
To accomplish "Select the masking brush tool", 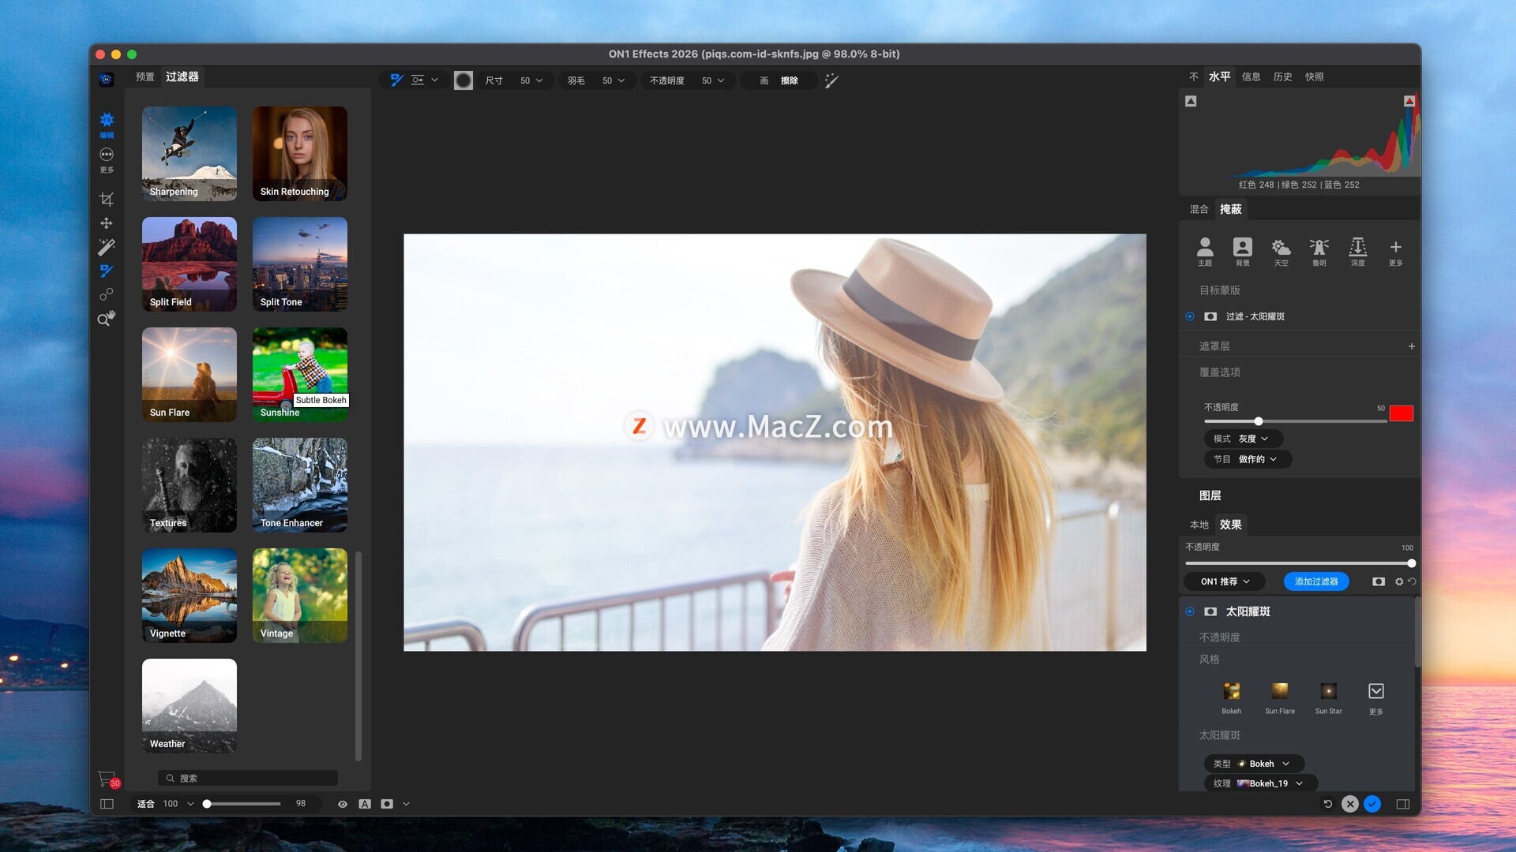I will tap(107, 271).
